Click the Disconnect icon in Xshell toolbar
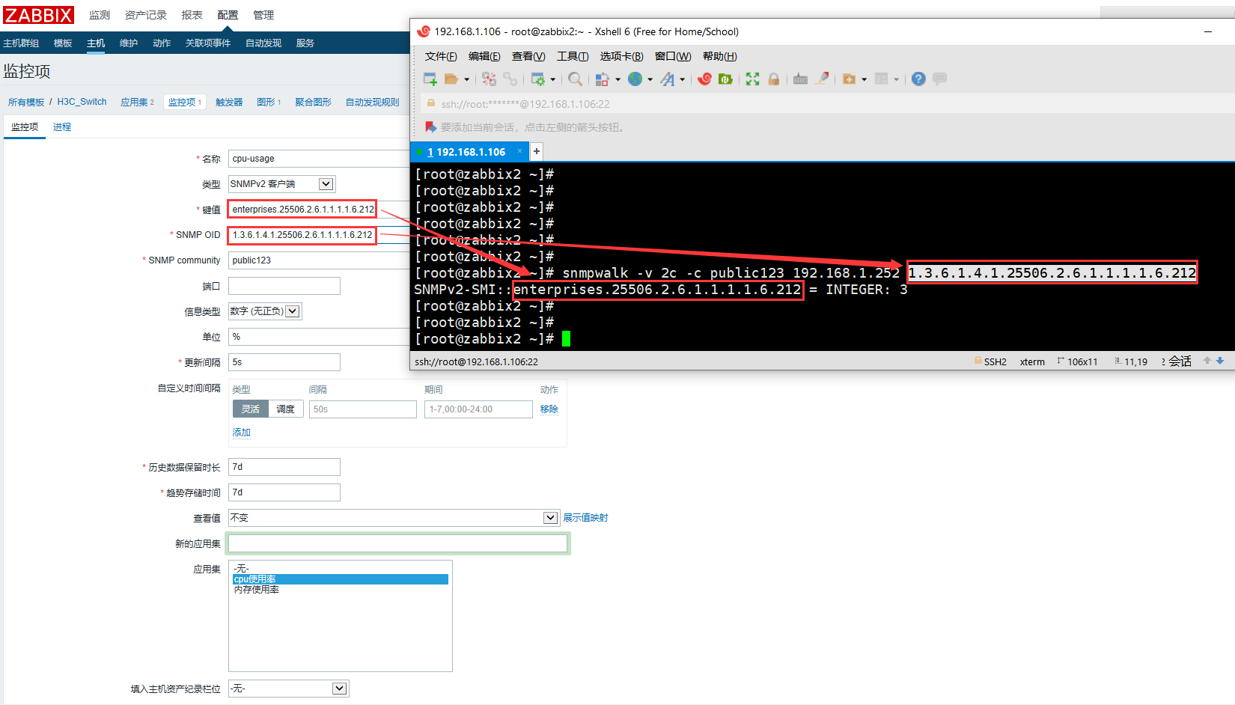Viewport: 1235px width, 705px height. point(490,79)
